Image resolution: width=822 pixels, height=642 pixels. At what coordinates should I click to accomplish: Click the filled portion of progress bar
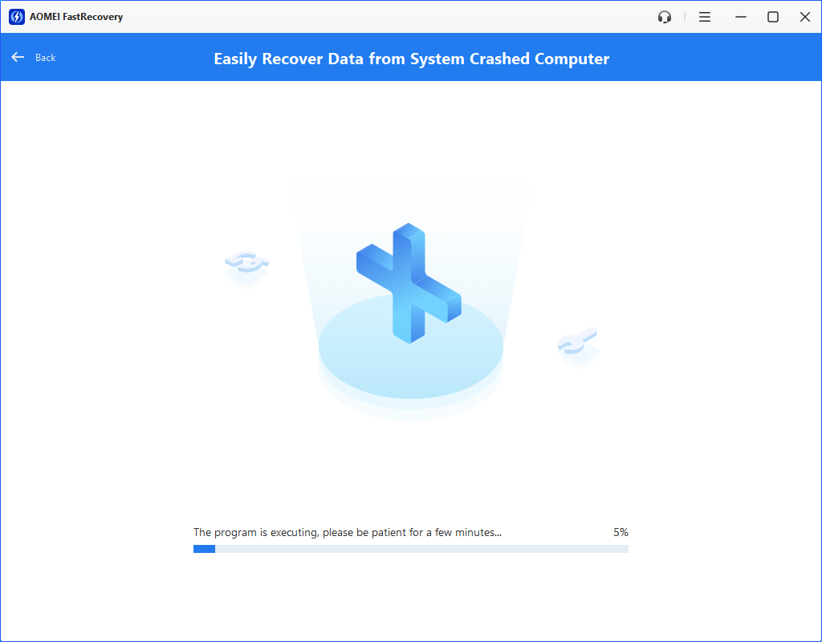pos(204,549)
